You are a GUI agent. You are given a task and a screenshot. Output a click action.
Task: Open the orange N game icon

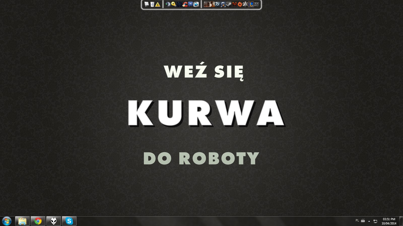point(234,4)
